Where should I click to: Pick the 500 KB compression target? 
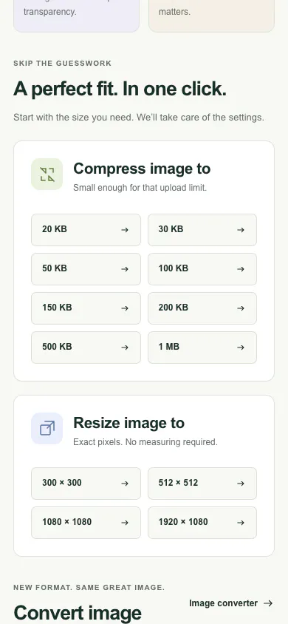pos(86,347)
